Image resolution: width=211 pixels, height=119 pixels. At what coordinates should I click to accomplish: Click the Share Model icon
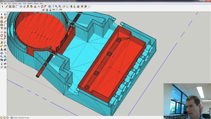[x=86, y=7]
